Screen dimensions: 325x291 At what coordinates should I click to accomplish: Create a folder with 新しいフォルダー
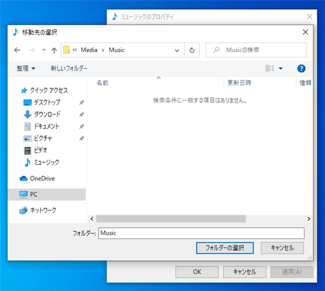[x=69, y=68]
